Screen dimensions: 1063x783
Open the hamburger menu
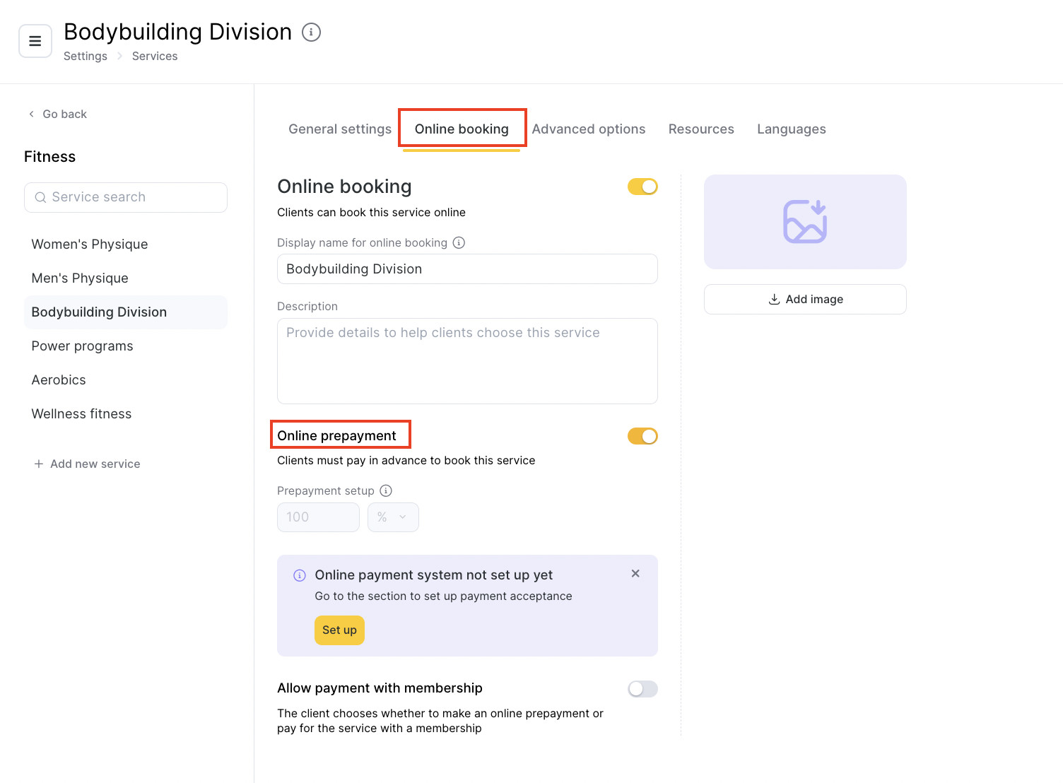pos(35,41)
